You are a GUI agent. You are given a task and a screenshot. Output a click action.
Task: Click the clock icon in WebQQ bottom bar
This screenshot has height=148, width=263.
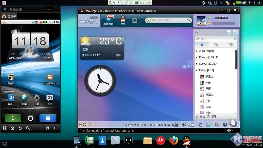coord(90,125)
